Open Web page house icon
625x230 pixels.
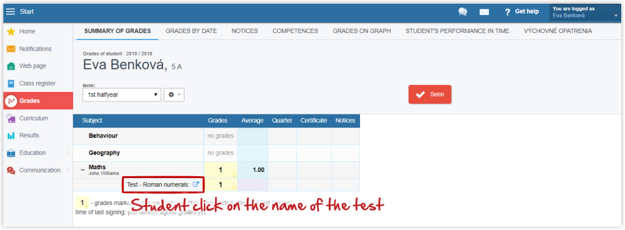[x=11, y=66]
